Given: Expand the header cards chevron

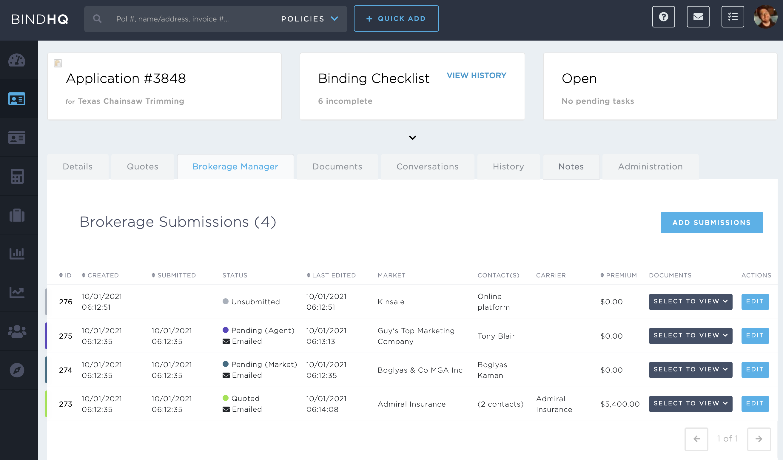Looking at the screenshot, I should tap(412, 138).
